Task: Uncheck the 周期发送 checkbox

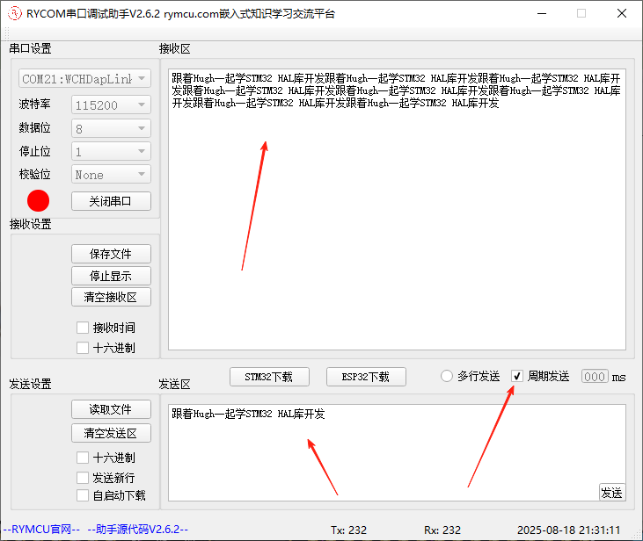Action: point(517,376)
